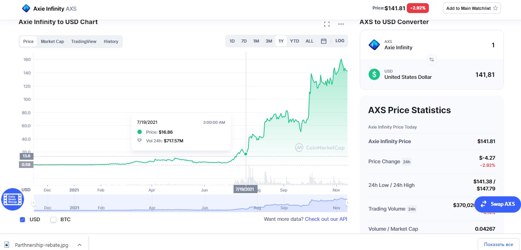Click the left handle of range slider

point(34,203)
